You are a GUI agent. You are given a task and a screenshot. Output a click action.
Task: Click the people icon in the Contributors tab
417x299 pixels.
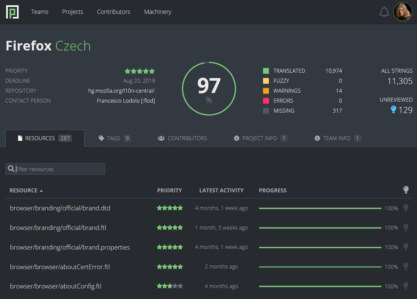[x=161, y=138]
